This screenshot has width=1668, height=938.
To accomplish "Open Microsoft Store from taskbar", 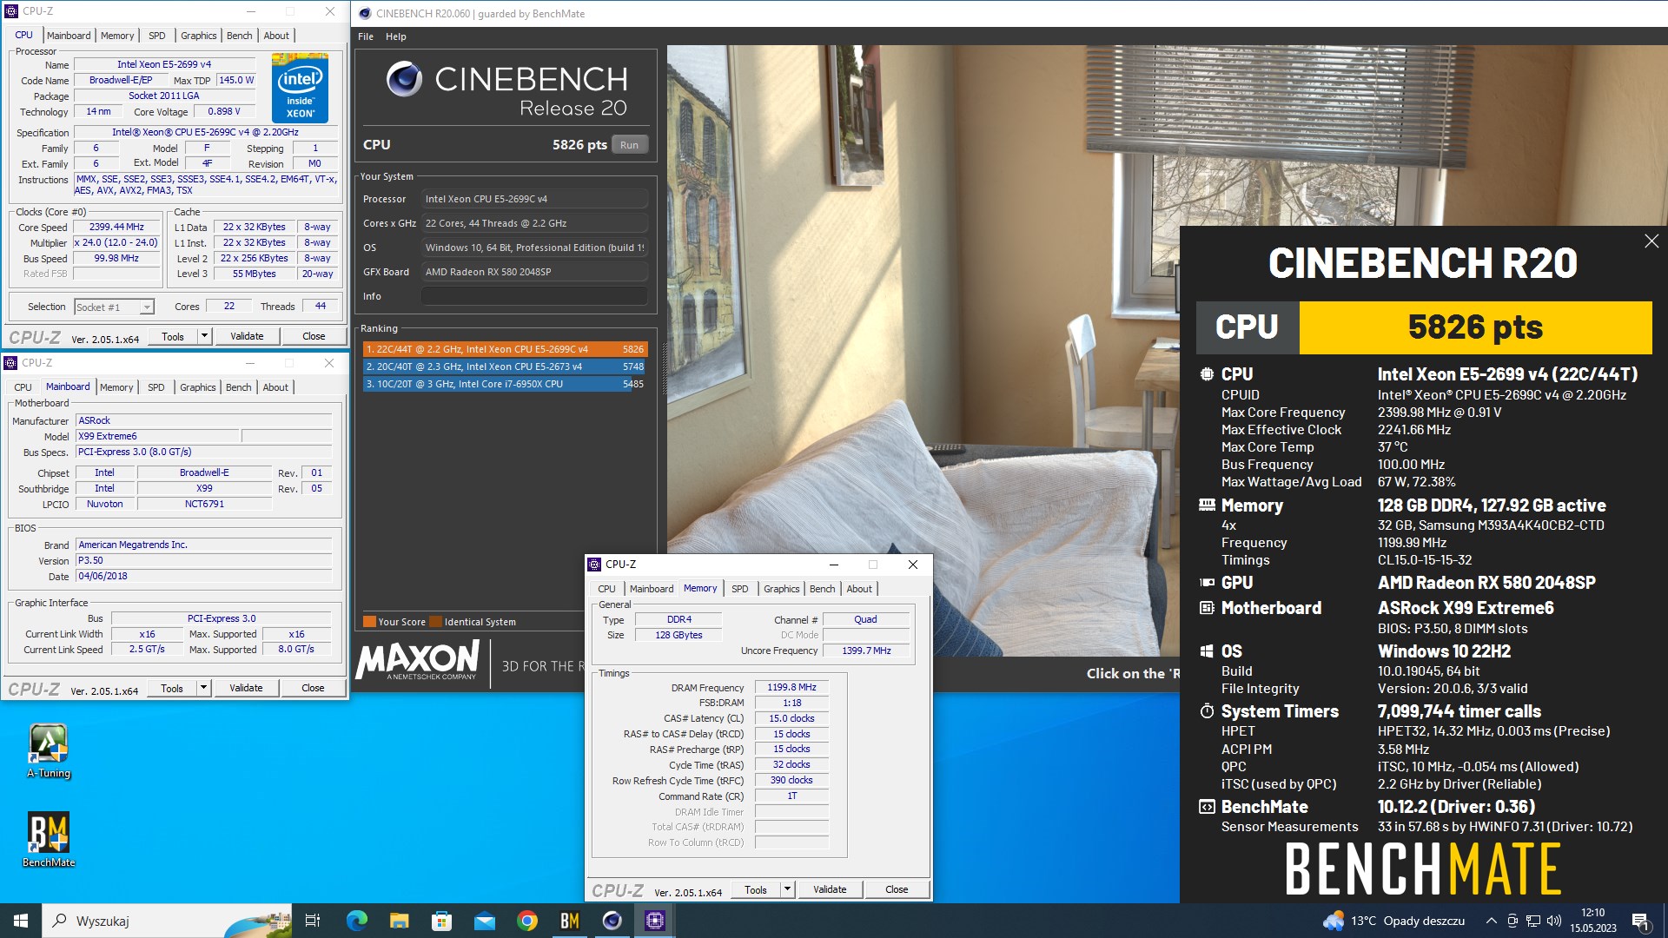I will pos(441,921).
